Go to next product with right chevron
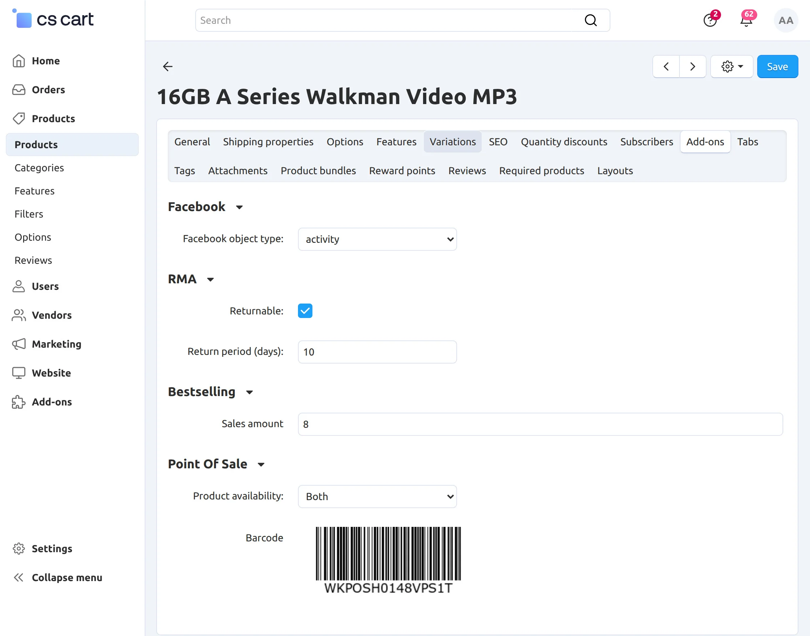 pos(692,66)
